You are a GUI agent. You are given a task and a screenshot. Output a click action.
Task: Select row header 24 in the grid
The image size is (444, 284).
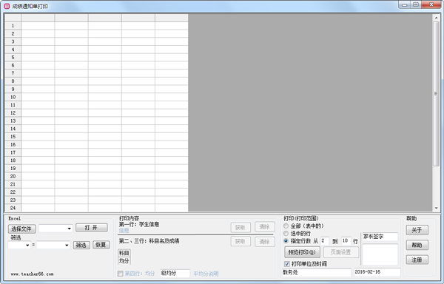coord(13,208)
